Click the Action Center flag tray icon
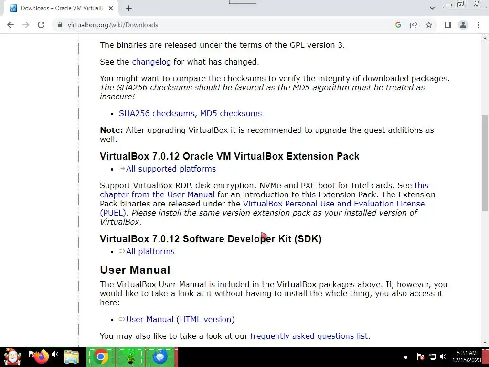This screenshot has height=367, width=489. (420, 356)
